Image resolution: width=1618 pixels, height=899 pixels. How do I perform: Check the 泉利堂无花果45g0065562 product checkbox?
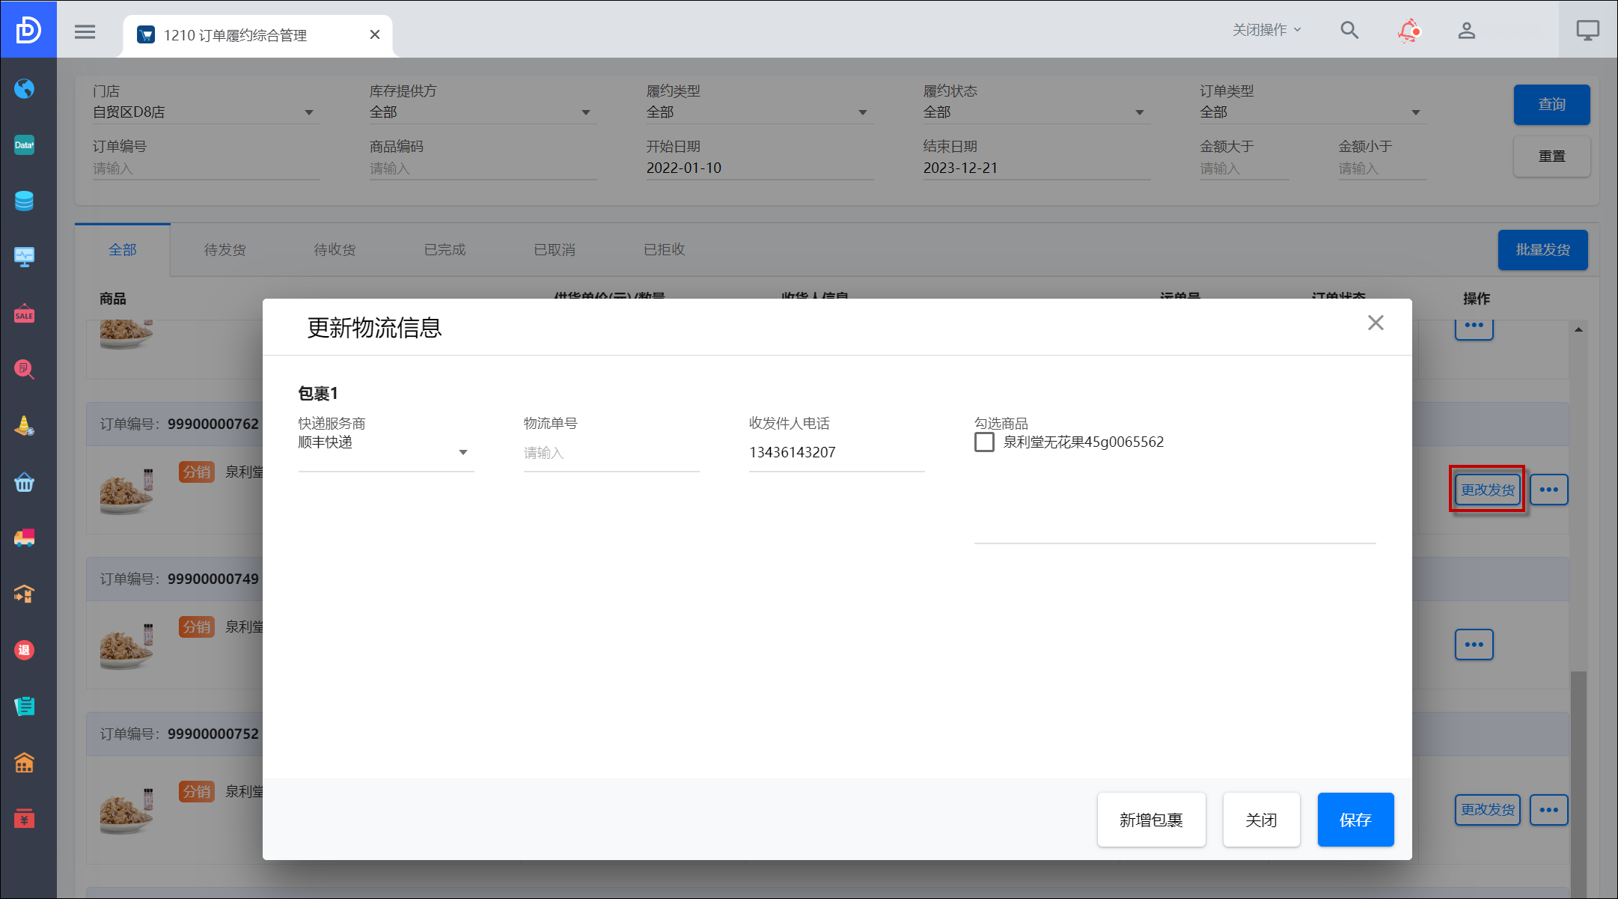[984, 442]
